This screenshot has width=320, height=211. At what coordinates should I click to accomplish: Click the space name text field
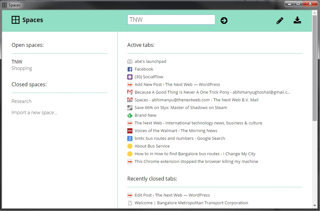coord(171,20)
